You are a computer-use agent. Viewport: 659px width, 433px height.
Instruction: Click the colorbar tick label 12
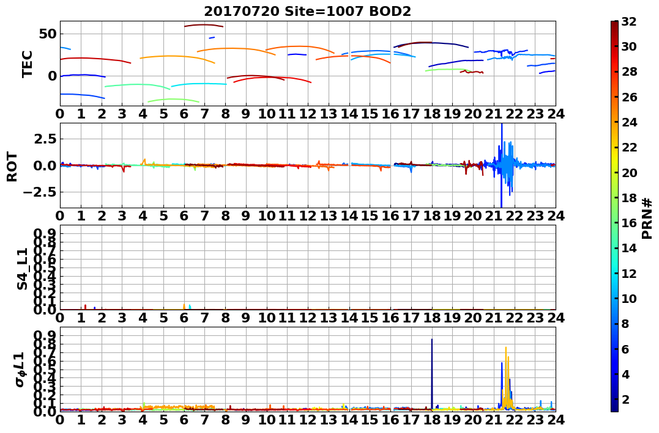tap(629, 273)
